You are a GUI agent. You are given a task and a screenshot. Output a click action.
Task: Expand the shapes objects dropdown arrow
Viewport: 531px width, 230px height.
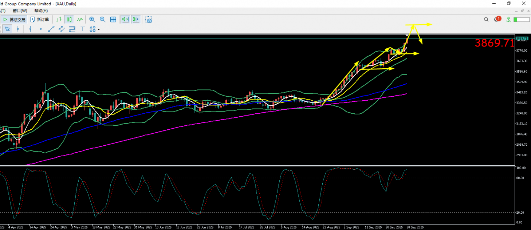tap(99, 29)
